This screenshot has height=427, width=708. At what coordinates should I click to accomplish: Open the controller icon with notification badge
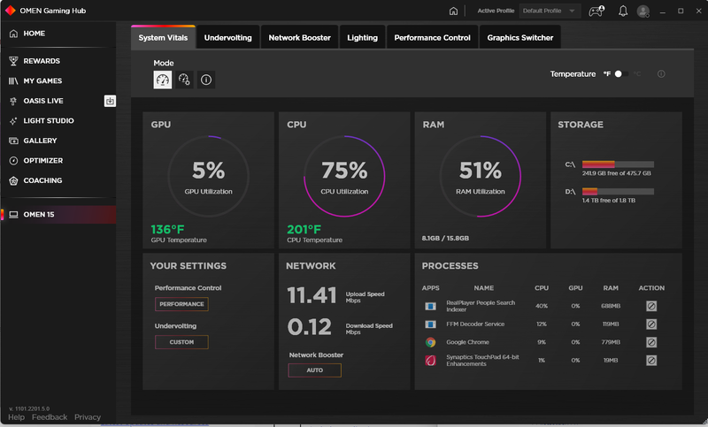[x=596, y=11]
